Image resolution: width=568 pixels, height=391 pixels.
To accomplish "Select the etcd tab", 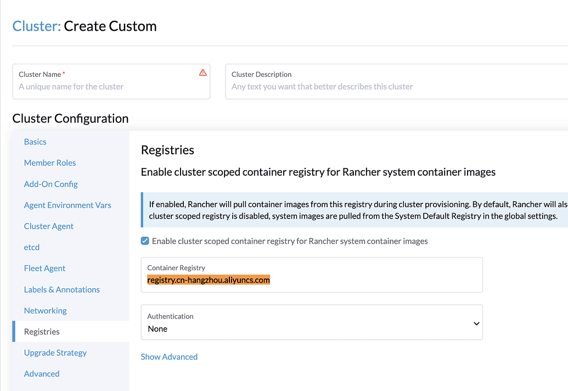I will coord(32,248).
